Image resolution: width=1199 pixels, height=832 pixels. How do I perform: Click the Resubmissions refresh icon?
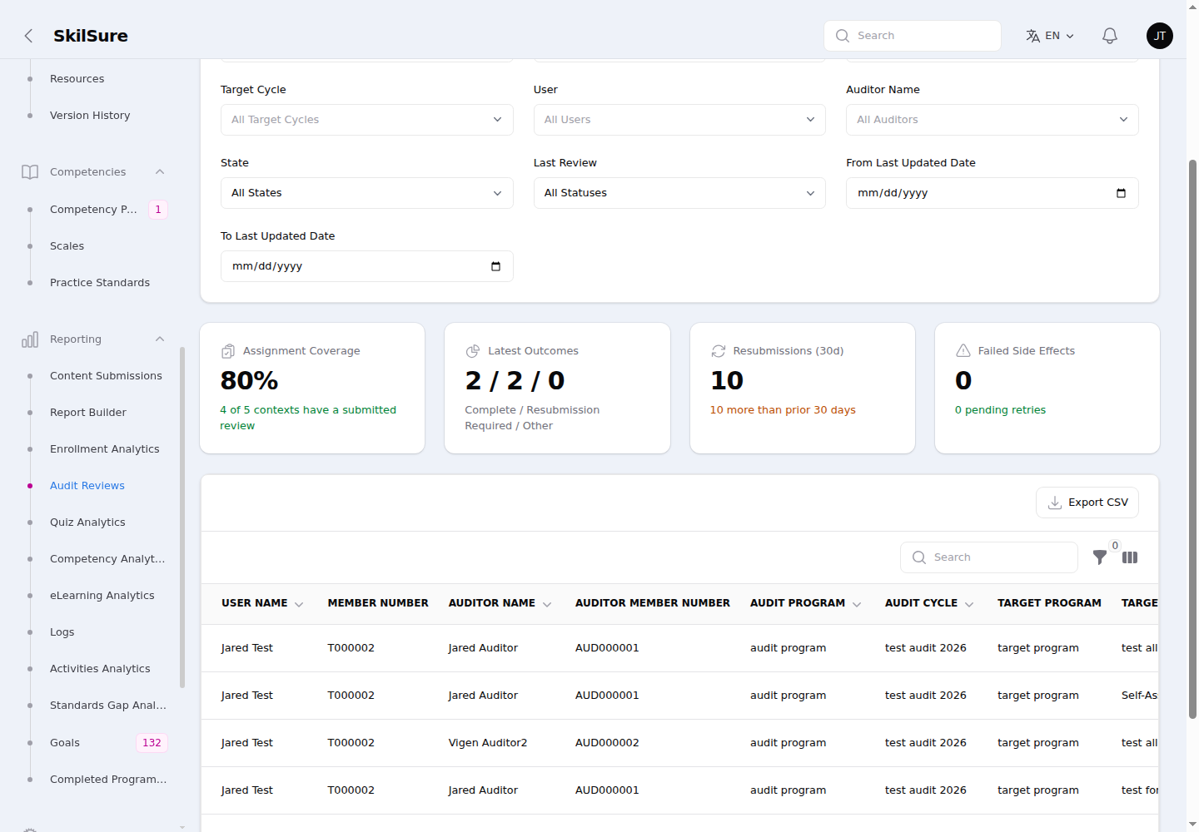point(719,351)
